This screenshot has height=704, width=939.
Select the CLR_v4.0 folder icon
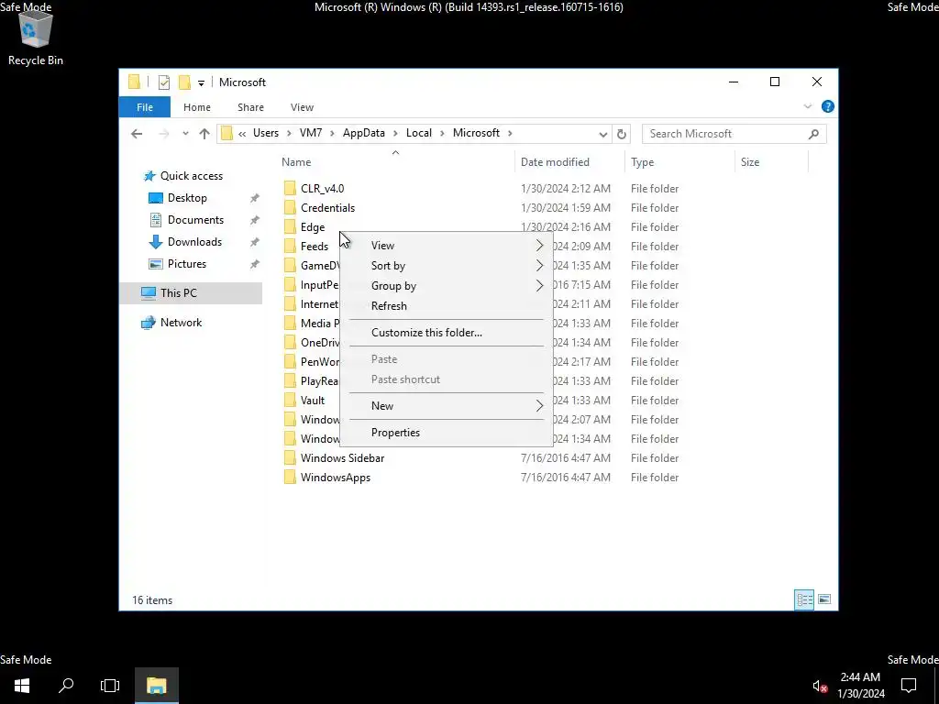tap(290, 189)
